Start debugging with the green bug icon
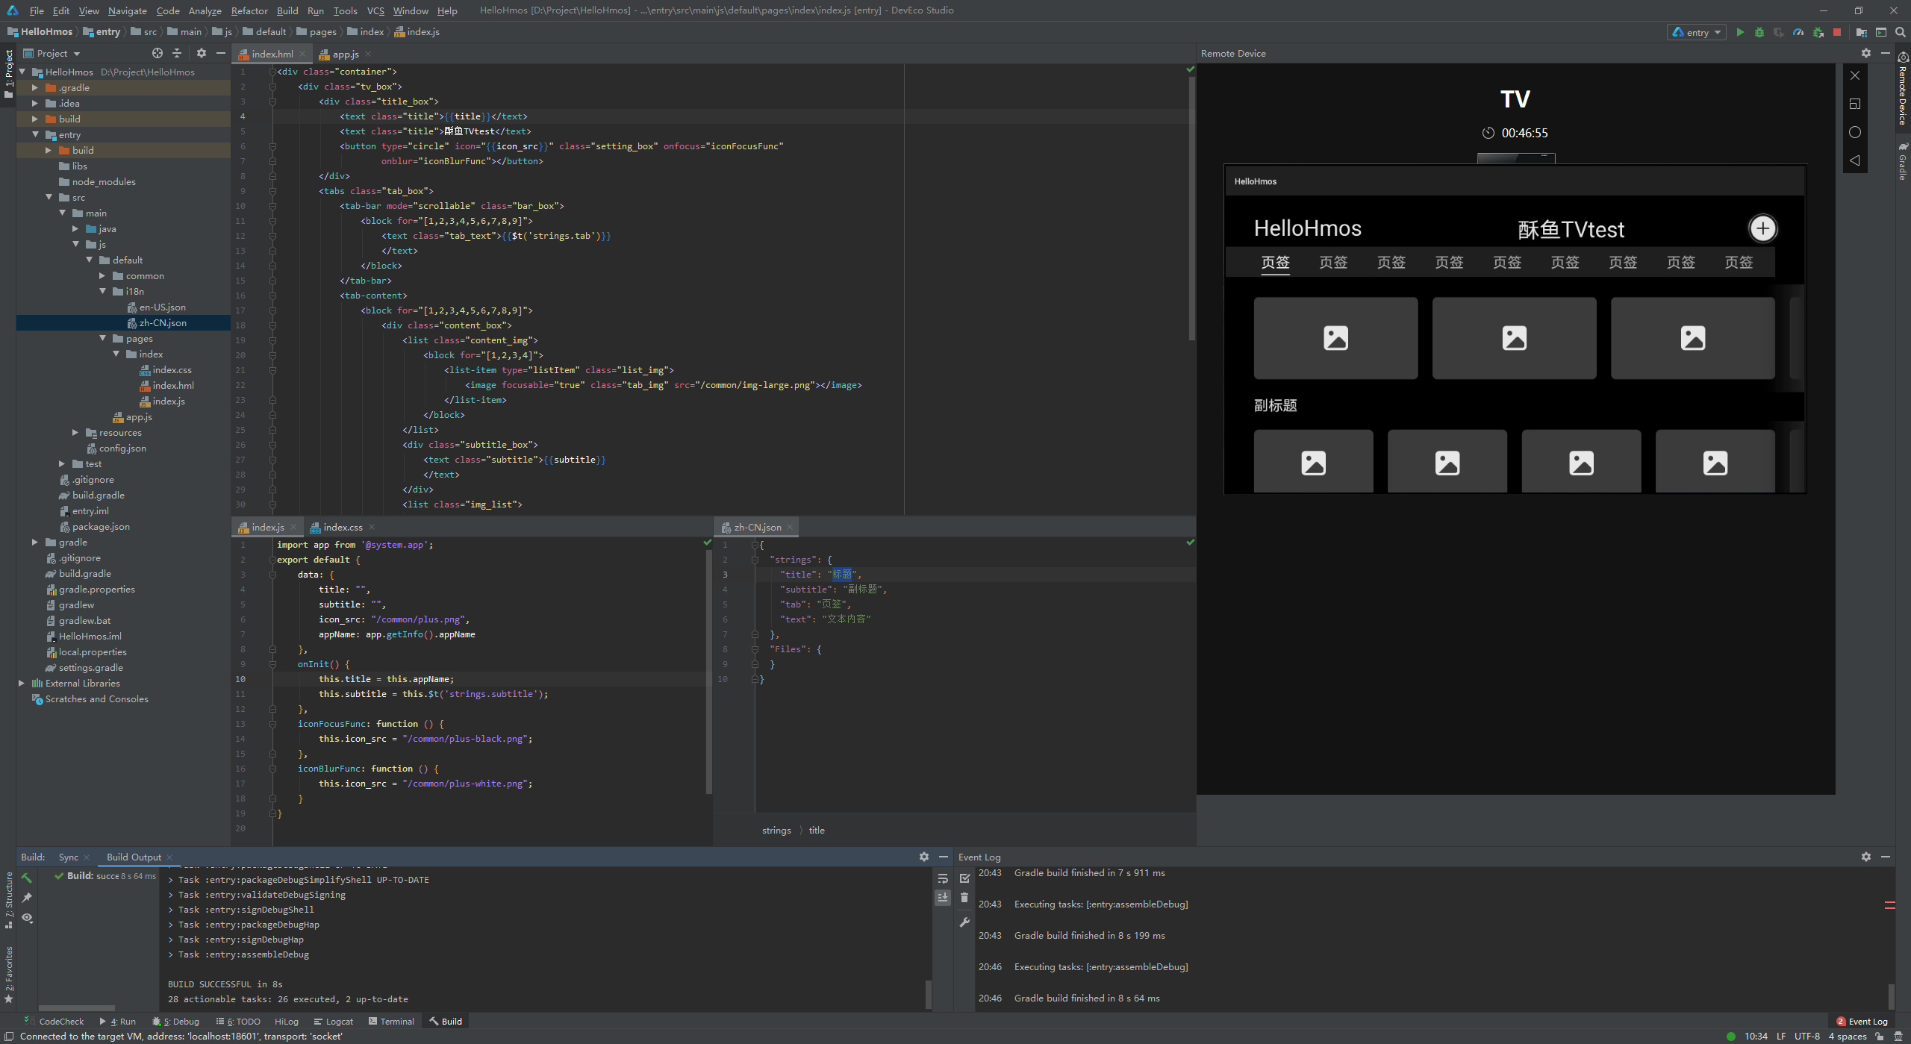The image size is (1911, 1044). (1759, 32)
